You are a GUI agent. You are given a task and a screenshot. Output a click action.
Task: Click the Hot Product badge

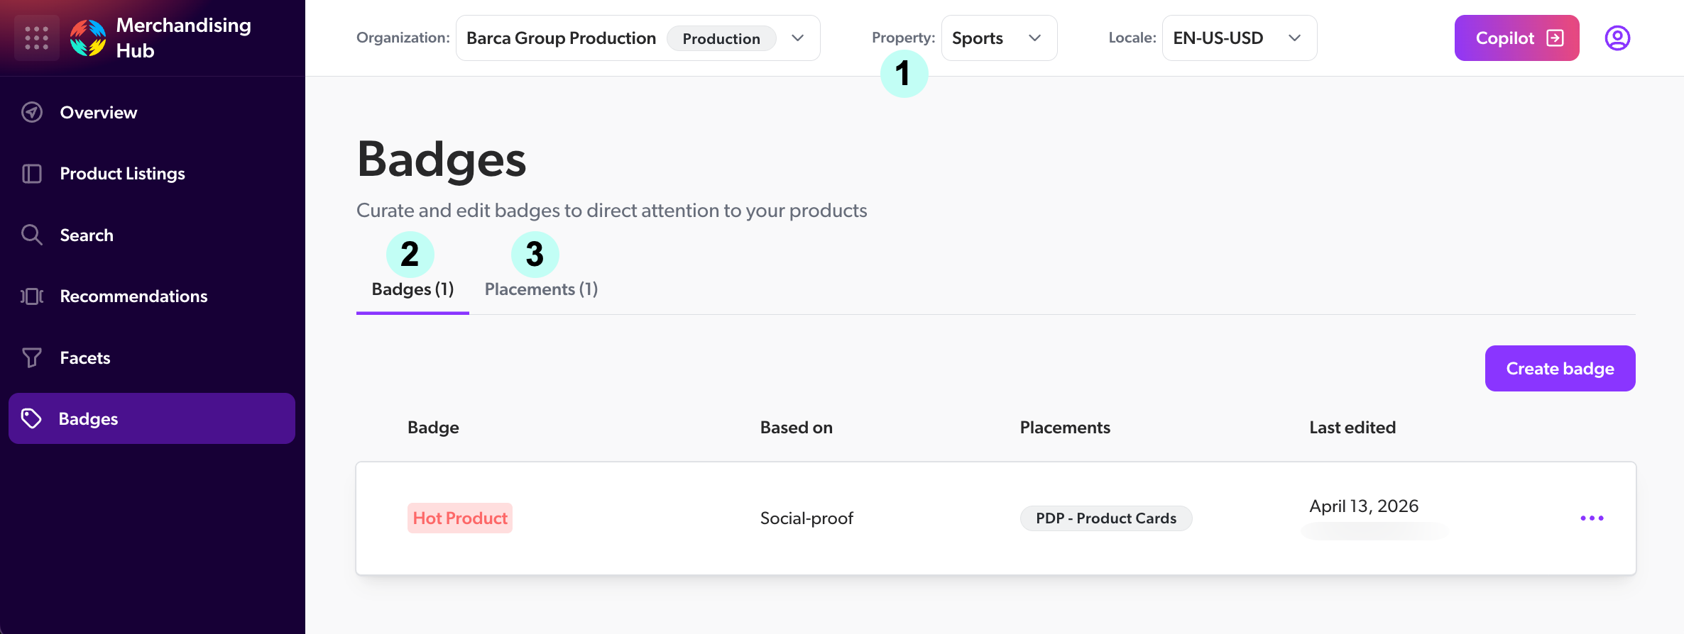coord(460,518)
